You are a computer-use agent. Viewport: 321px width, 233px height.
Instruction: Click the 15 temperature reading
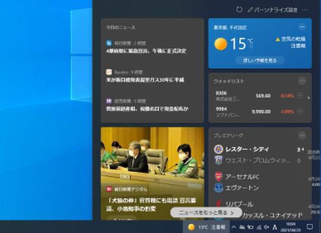click(x=238, y=44)
